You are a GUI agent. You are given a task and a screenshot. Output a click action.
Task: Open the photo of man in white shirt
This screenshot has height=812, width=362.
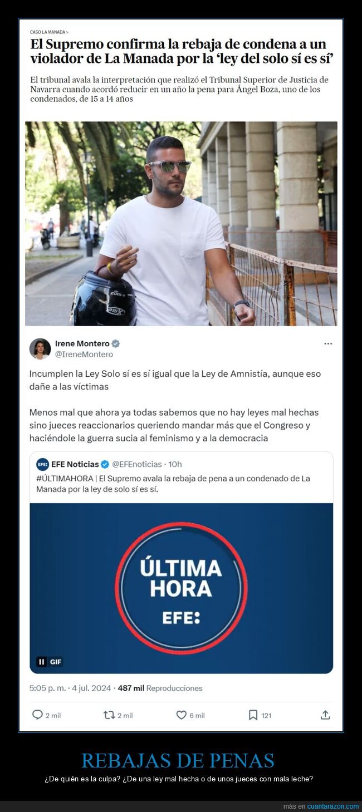(x=181, y=223)
